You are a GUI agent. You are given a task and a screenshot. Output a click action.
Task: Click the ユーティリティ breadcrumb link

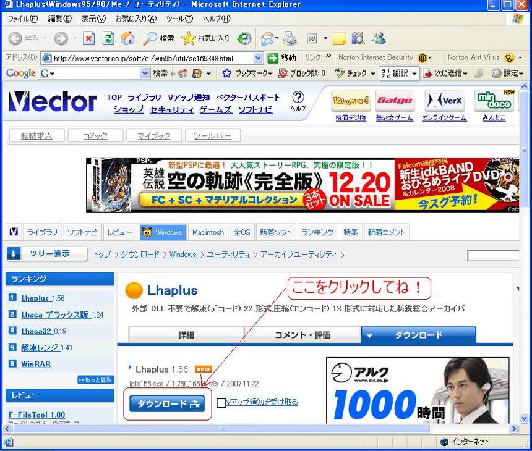(x=228, y=255)
